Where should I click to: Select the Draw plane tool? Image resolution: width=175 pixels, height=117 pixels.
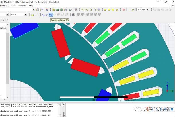133,10
